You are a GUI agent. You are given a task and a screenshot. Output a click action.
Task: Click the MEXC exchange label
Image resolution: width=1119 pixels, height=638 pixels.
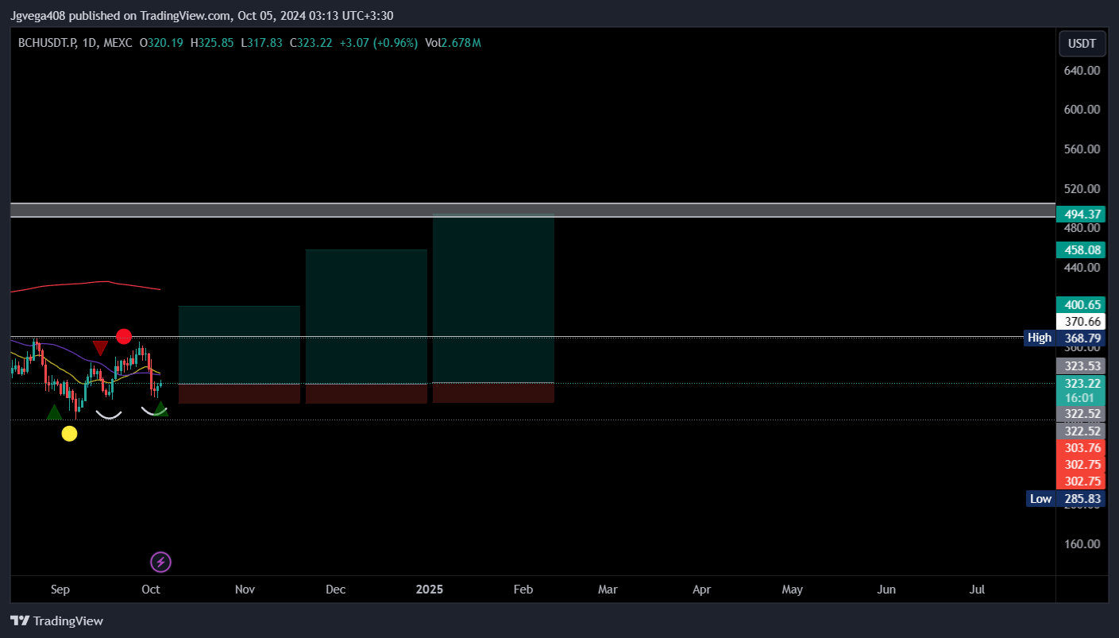point(118,43)
